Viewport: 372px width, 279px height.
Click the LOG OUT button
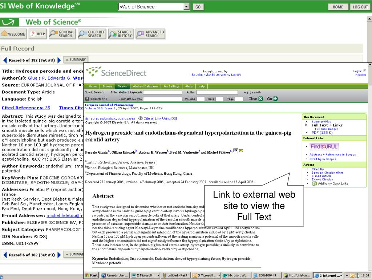click(x=360, y=7)
